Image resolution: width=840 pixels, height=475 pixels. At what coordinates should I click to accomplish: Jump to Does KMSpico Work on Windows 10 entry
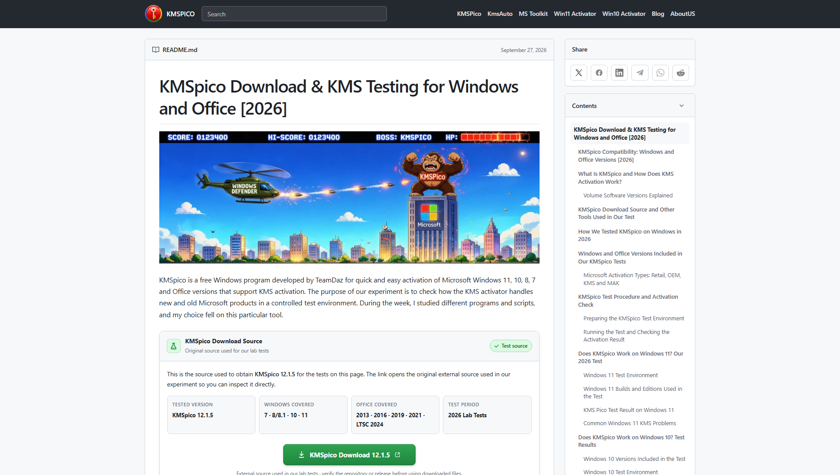click(x=631, y=441)
